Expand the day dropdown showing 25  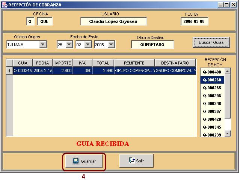coord(69,45)
